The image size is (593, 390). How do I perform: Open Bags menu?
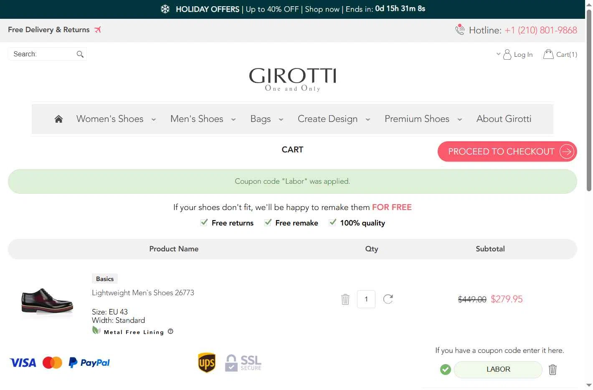pos(261,119)
